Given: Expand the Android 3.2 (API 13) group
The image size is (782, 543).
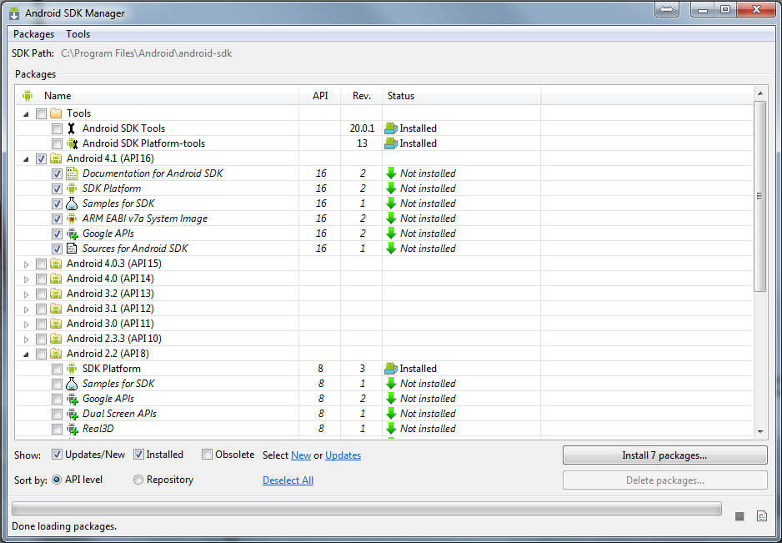Looking at the screenshot, I should point(27,294).
